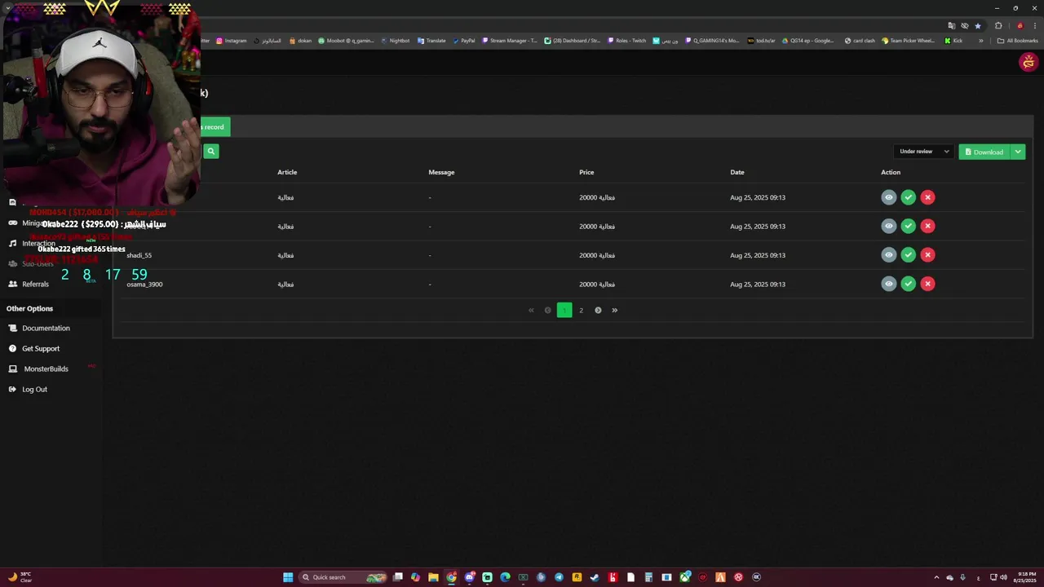Screen dimensions: 1044x587
Task: Go to page 2 of records
Action: (x=581, y=310)
